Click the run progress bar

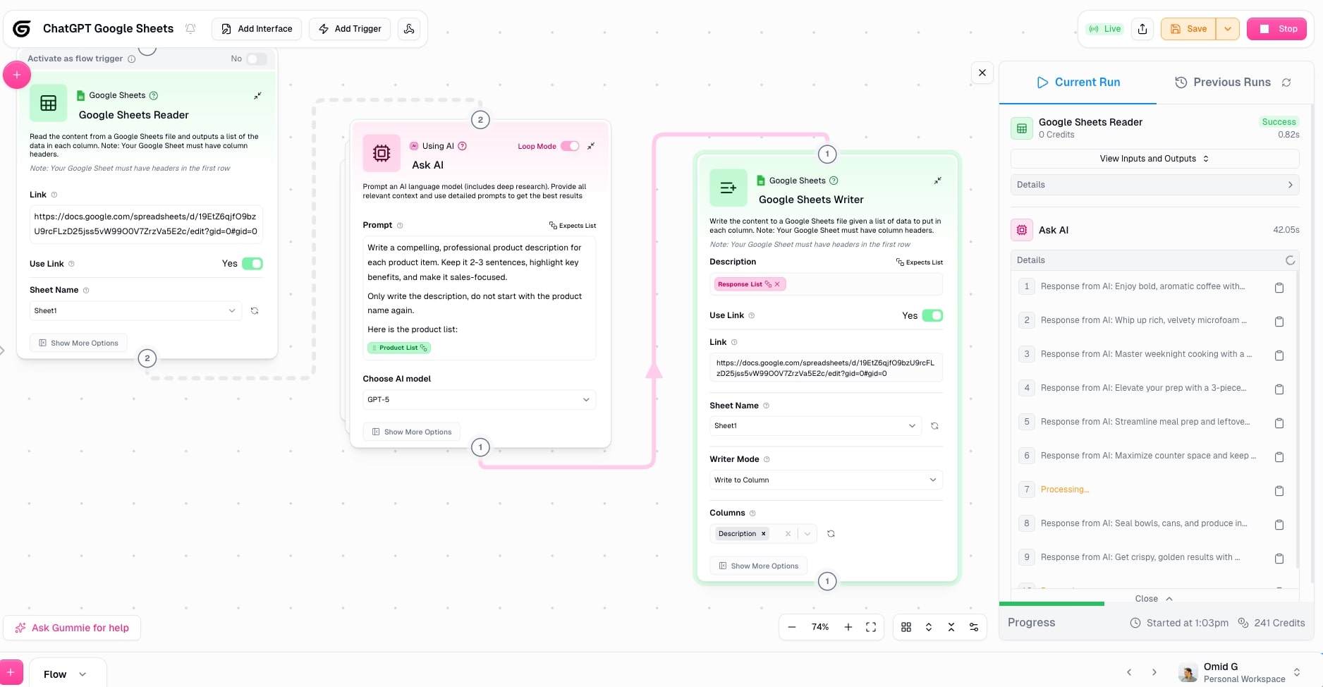pyautogui.click(x=1156, y=604)
